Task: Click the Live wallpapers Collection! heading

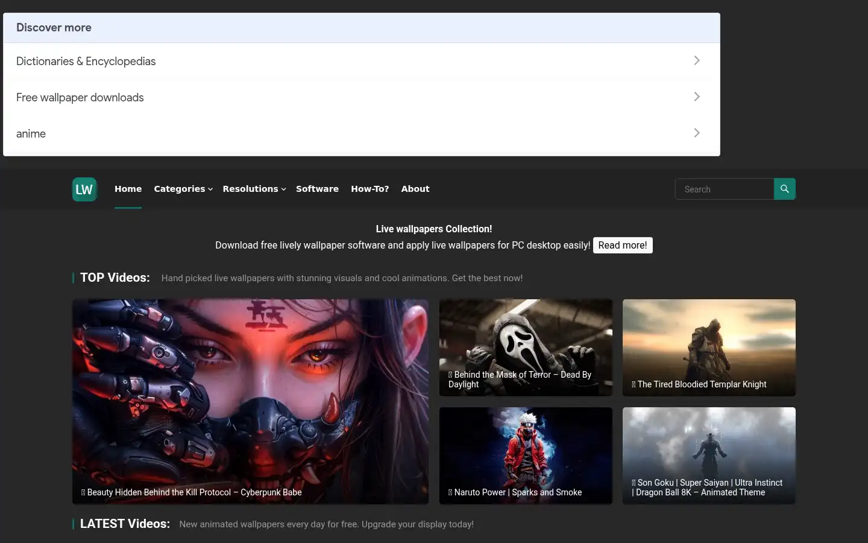Action: coord(434,229)
